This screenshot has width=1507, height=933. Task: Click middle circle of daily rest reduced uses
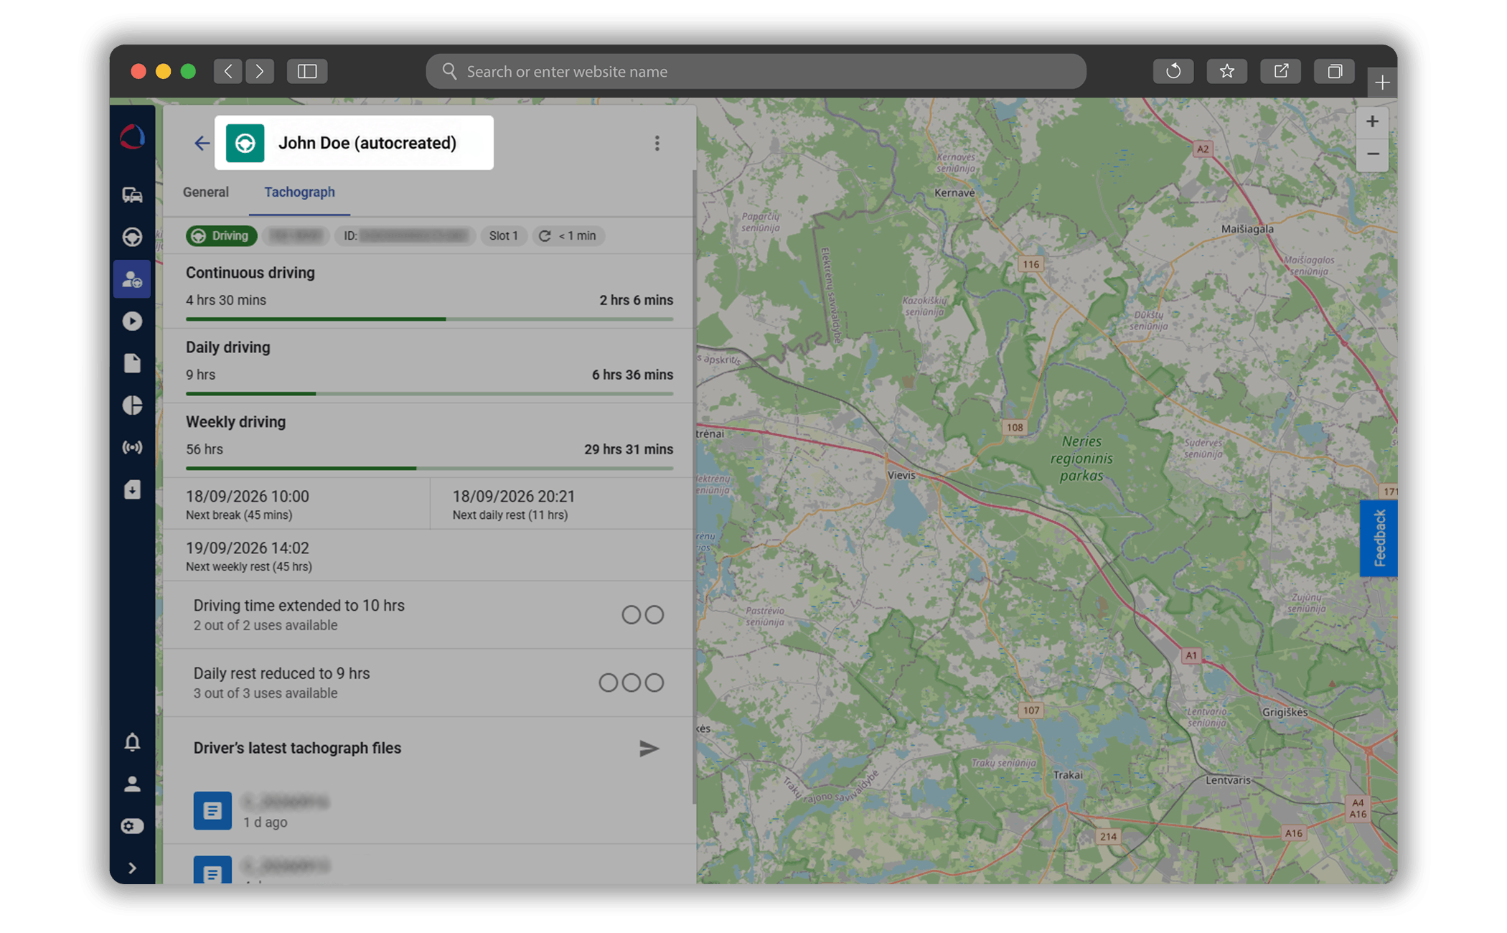(631, 683)
